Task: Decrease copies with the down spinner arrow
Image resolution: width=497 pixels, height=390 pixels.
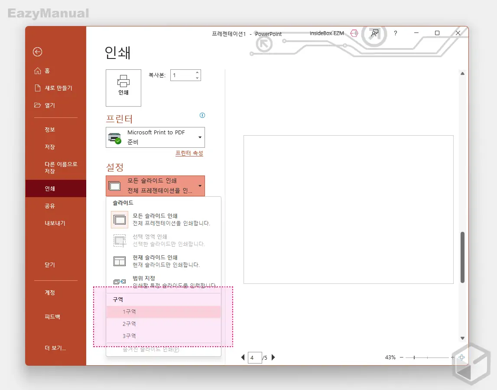Action: [x=197, y=78]
